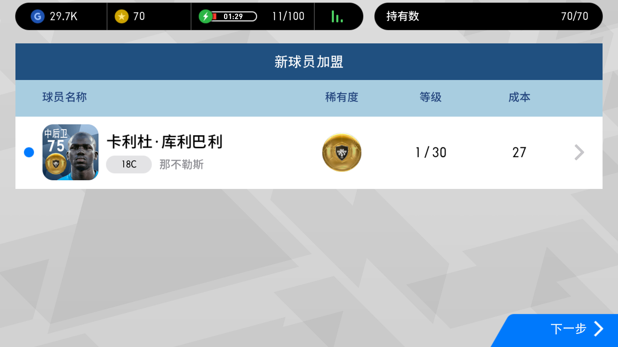Expand player details with the row chevron
The width and height of the screenshot is (618, 347).
[579, 152]
